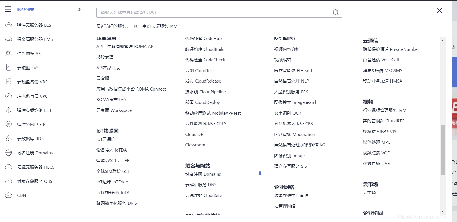Open 裸金属服务器 BMS in sidebar
The width and height of the screenshot is (457, 222).
coord(35,39)
